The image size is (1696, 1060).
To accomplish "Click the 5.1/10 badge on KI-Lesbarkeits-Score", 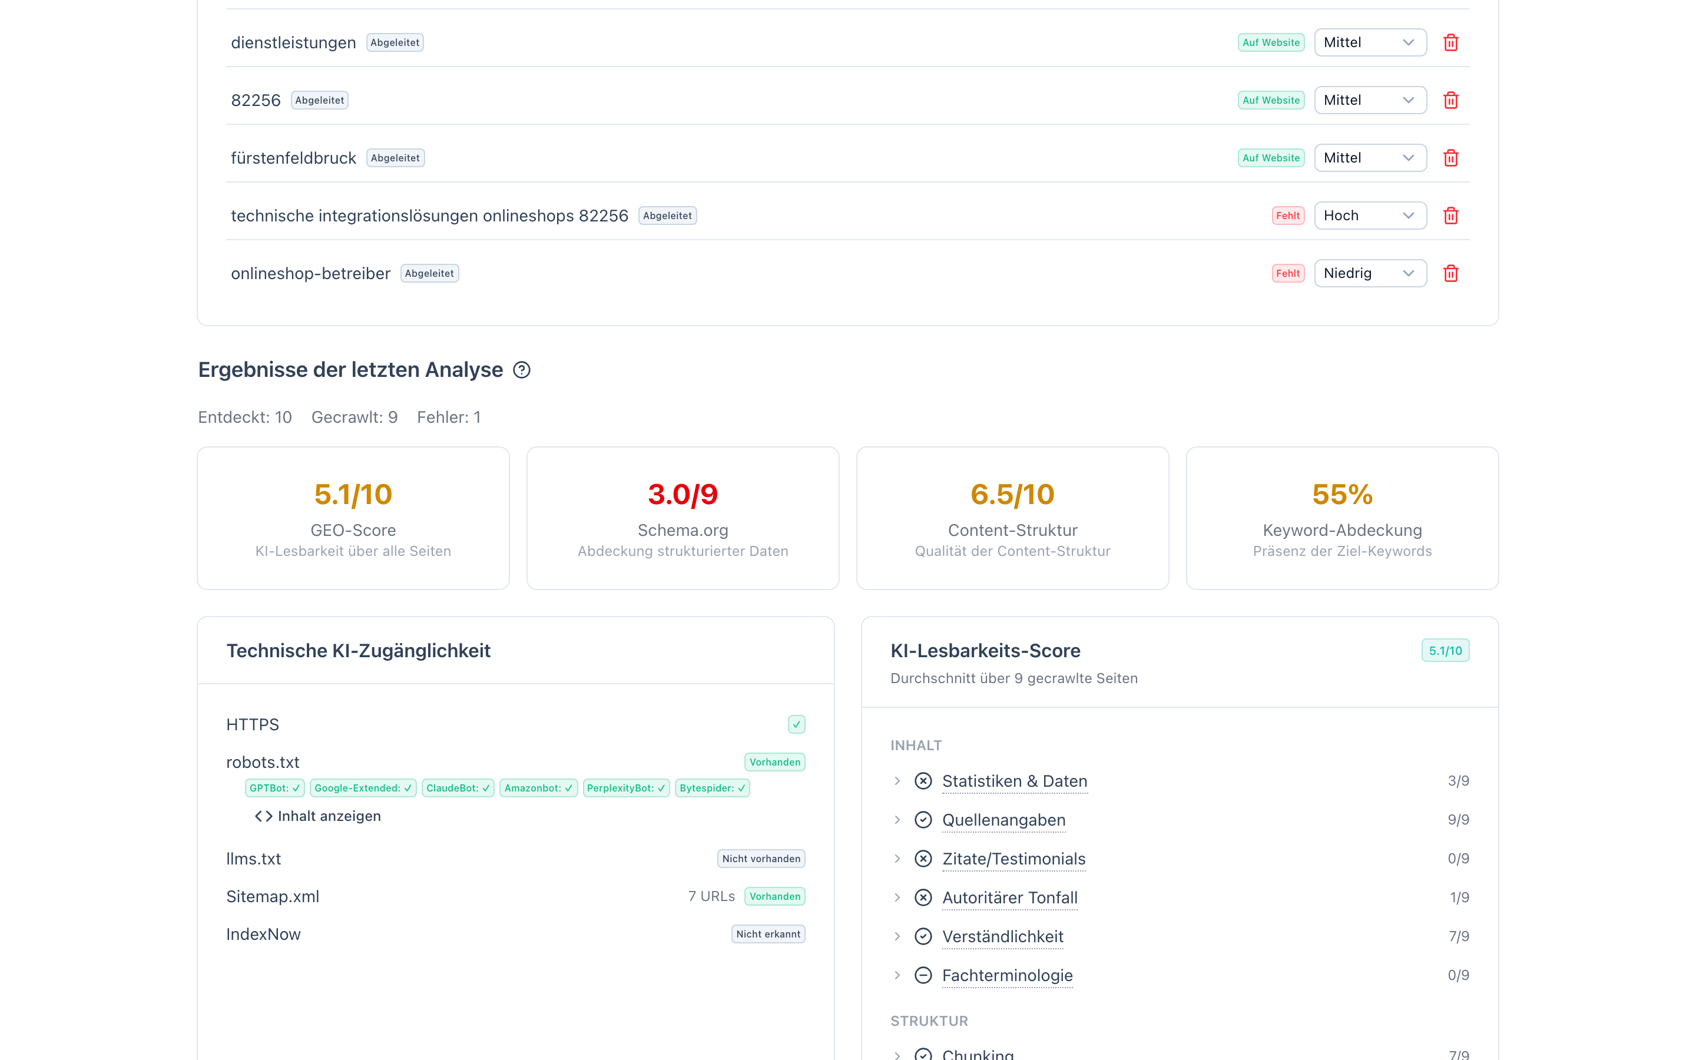I will (x=1445, y=650).
